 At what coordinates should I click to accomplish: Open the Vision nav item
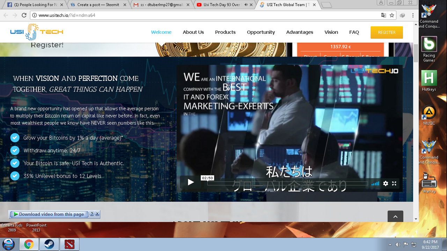[331, 32]
